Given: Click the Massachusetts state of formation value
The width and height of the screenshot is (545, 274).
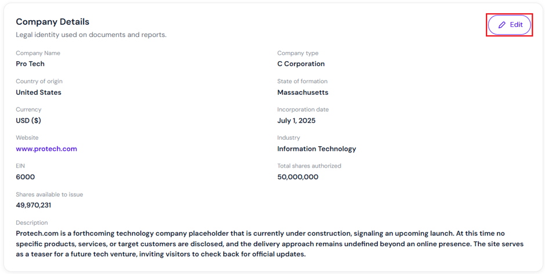Looking at the screenshot, I should [303, 92].
